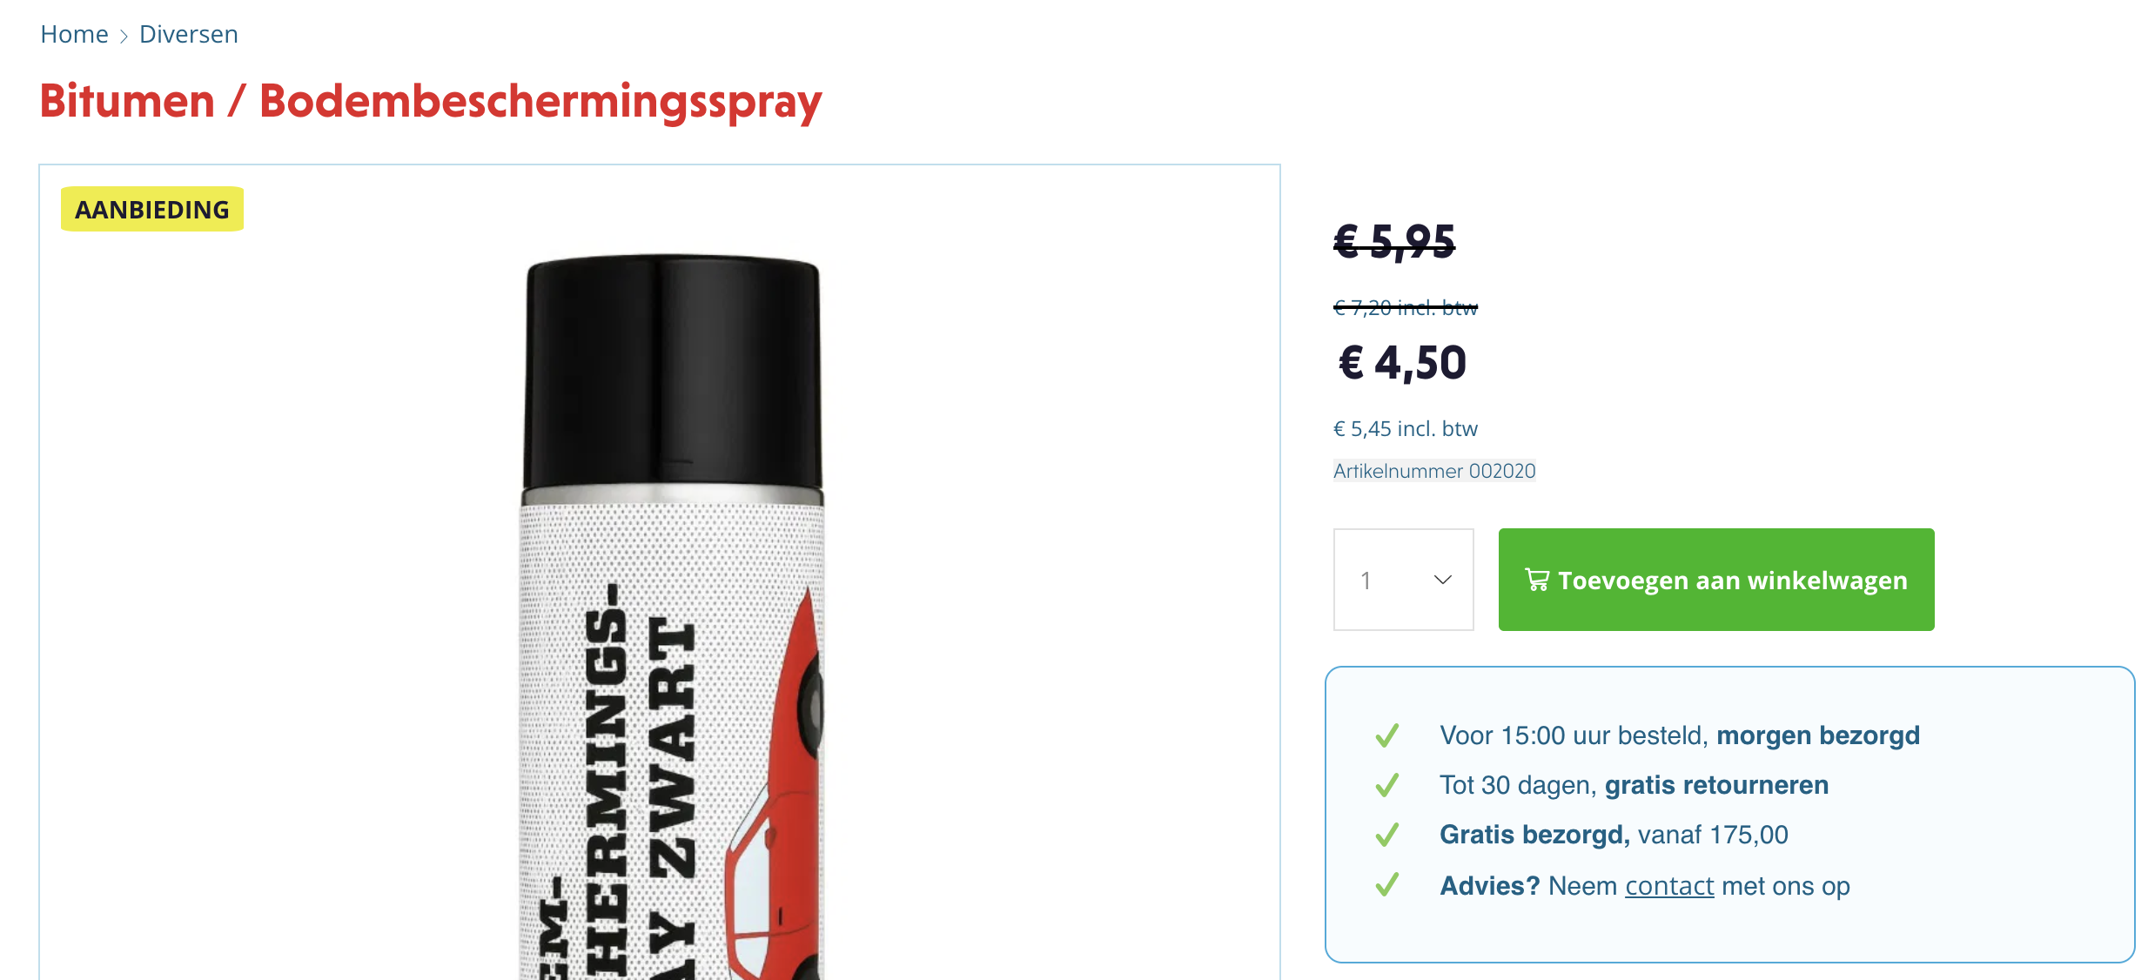The height and width of the screenshot is (980, 2148).
Task: Click the AANBIEDING yellow badge
Action: tap(152, 209)
